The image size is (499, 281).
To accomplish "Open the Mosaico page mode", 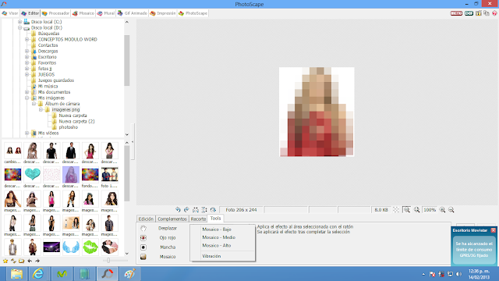I will (83, 13).
